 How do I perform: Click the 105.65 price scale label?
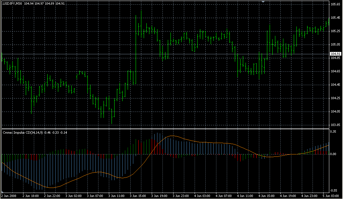pos(335,4)
